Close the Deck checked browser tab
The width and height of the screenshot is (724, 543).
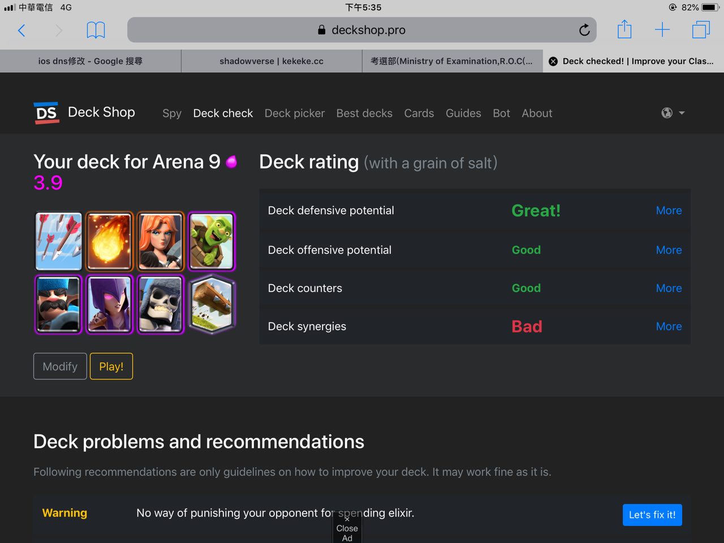pos(553,61)
